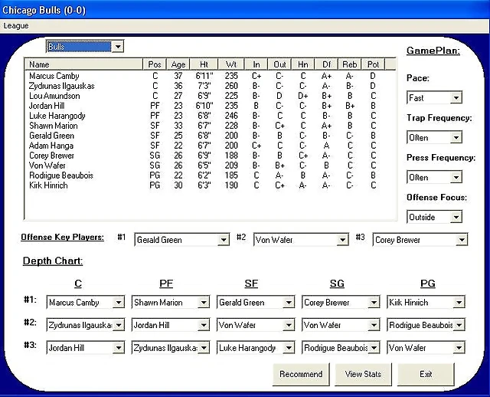Open Offense Key Player #2 dropdown
Viewport: 490px width, 397px height.
point(301,240)
